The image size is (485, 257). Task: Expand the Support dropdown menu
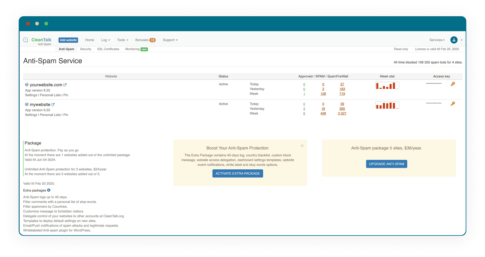[x=170, y=40]
